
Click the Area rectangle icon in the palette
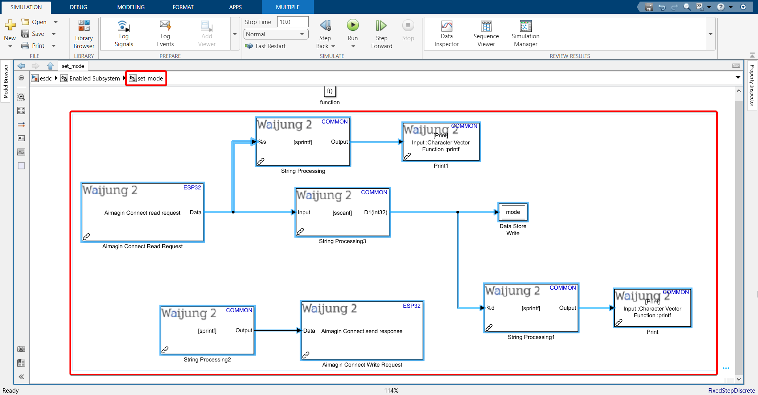21,166
